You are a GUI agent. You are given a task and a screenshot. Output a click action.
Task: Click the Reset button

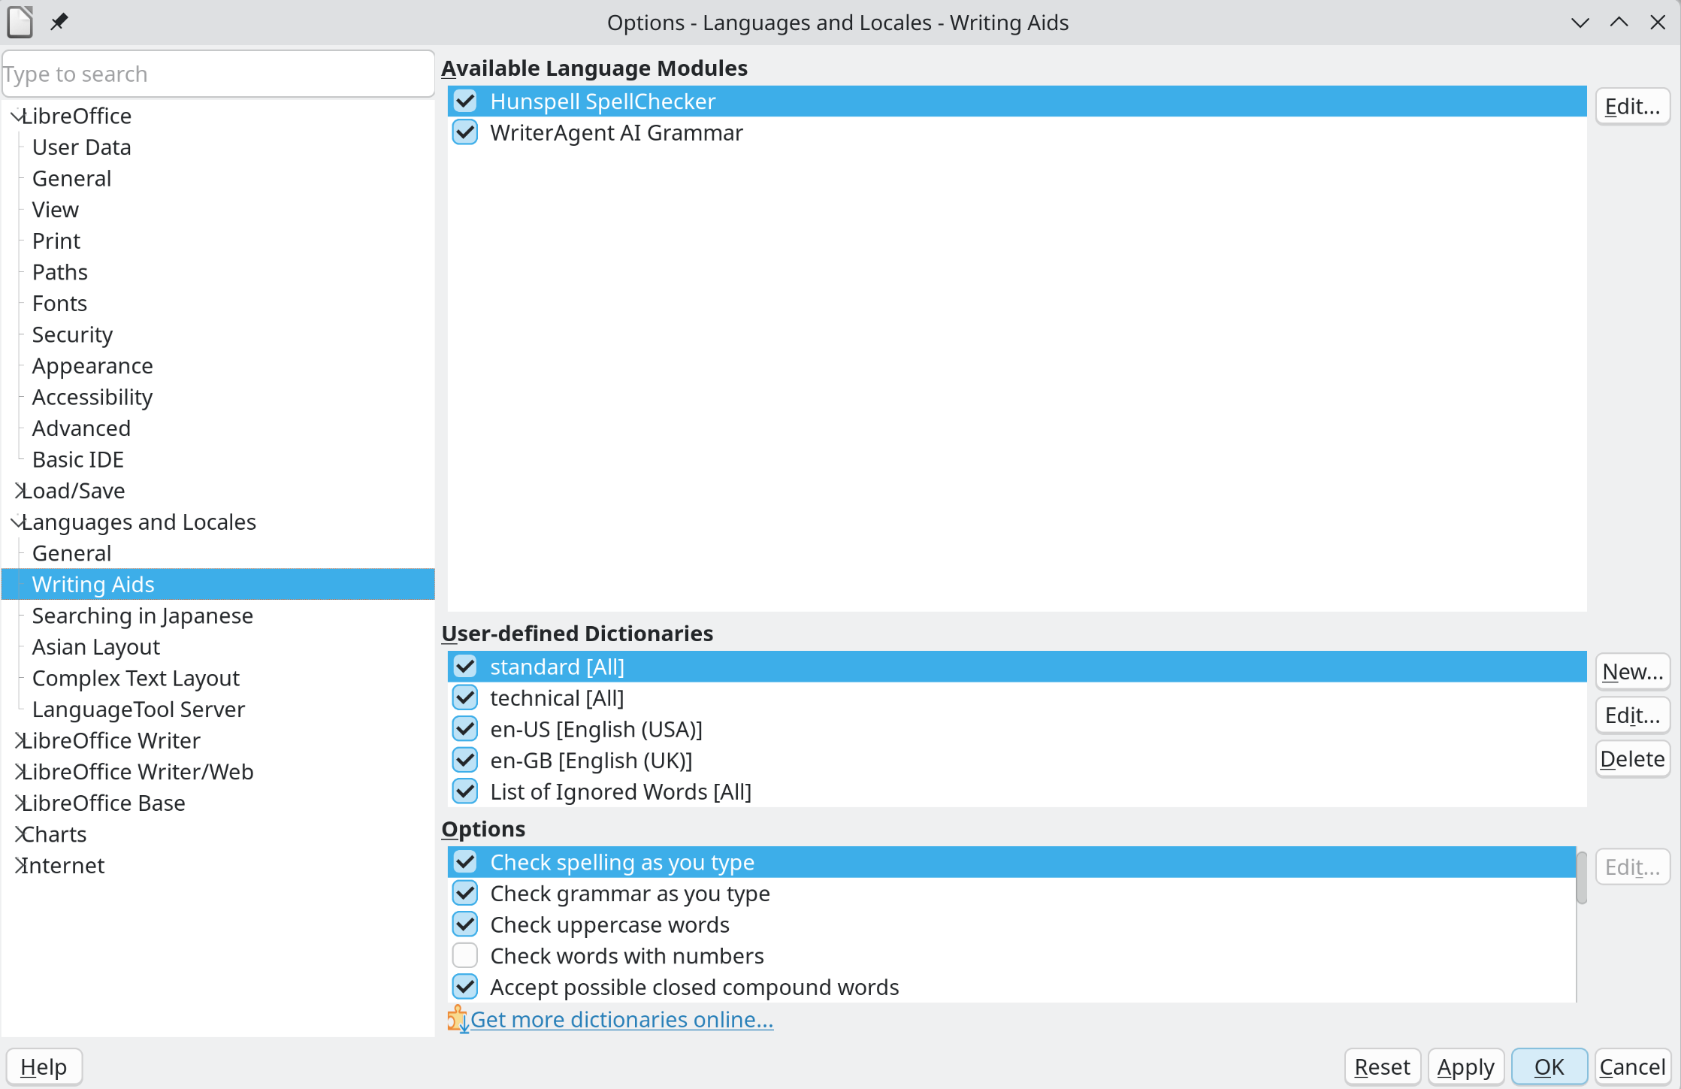pyautogui.click(x=1382, y=1067)
